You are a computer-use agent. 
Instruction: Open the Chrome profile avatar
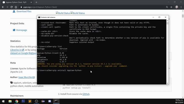(177, 7)
